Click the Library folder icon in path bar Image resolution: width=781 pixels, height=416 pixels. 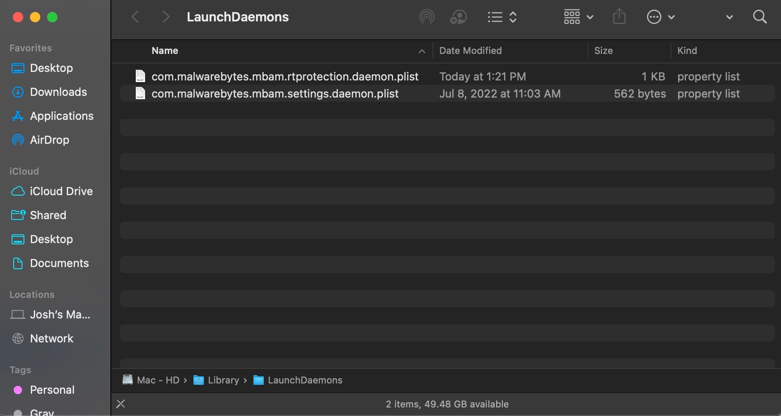[x=198, y=380]
